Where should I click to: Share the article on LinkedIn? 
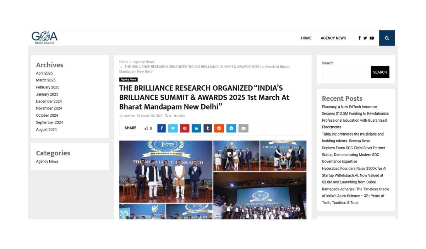pos(196,128)
